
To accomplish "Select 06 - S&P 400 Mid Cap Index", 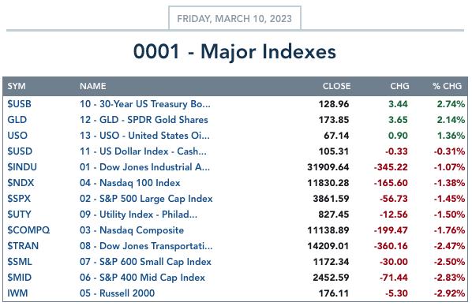I will coord(142,278).
